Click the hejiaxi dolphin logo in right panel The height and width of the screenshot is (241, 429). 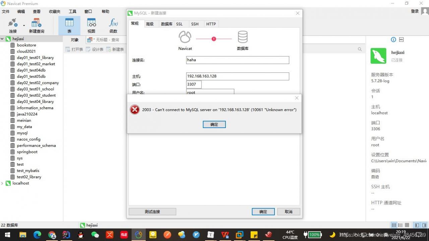click(378, 56)
